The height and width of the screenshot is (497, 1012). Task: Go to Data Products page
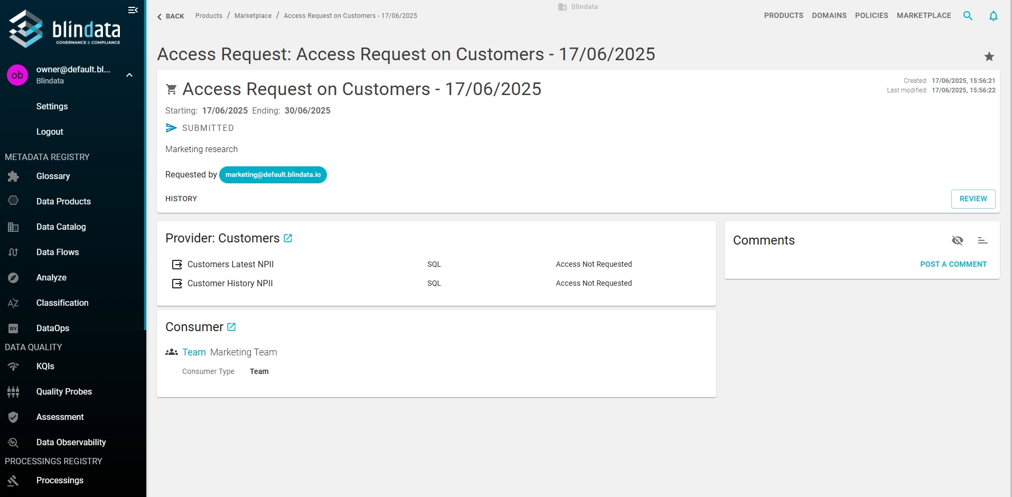63,201
